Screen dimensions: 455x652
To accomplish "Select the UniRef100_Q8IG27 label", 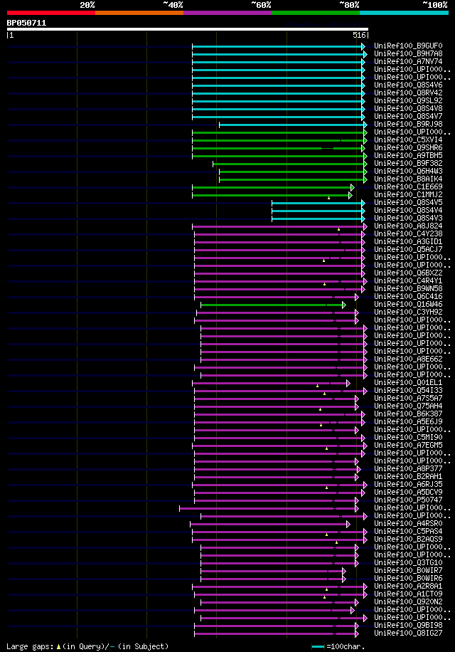I will click(x=408, y=633).
